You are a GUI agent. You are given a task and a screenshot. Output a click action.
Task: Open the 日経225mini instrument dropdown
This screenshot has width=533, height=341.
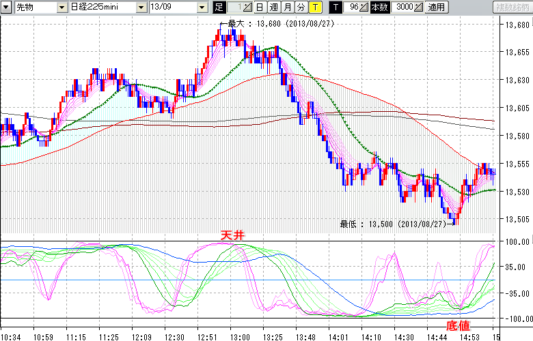coord(141,8)
